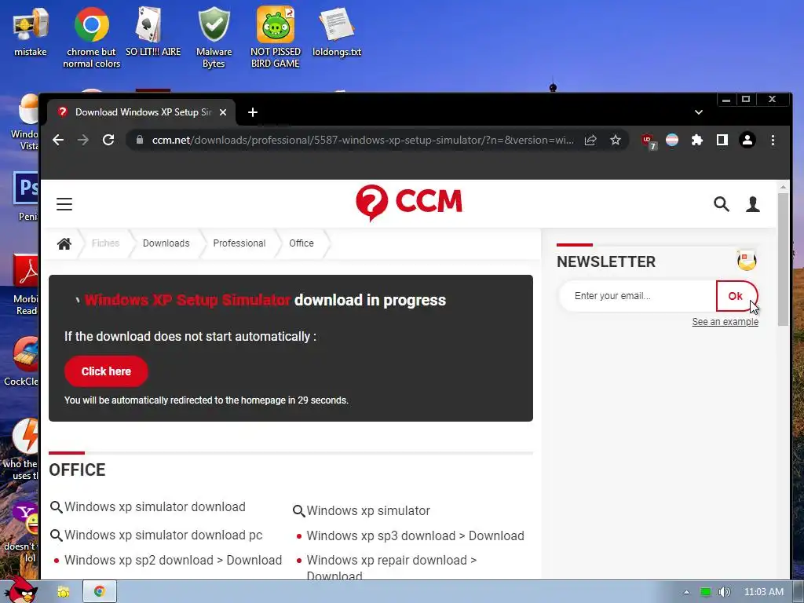Go to the home breadcrumb icon

(x=64, y=243)
